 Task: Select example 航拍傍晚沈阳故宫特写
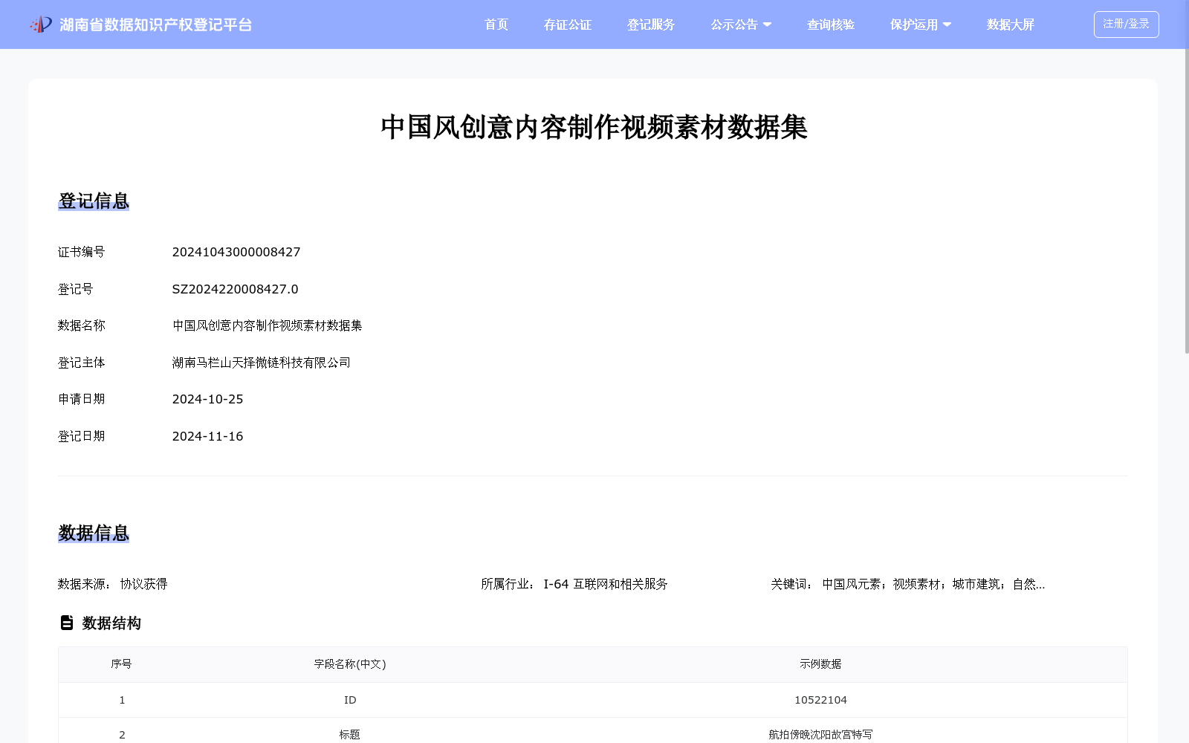[x=820, y=735]
